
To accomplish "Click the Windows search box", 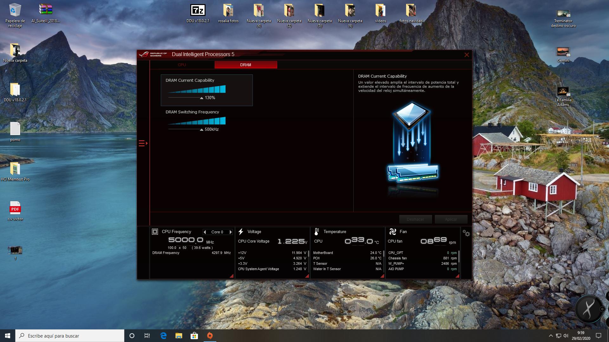I will pyautogui.click(x=70, y=336).
